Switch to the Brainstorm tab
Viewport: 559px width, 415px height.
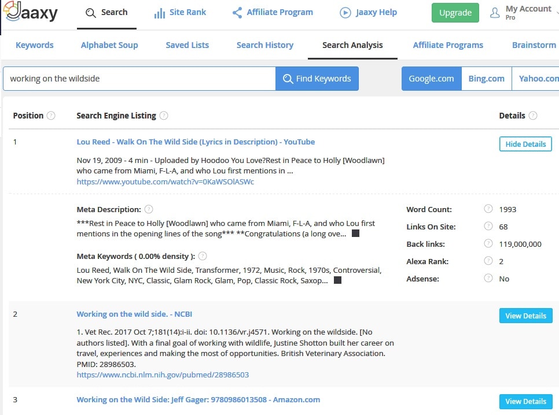tap(534, 45)
